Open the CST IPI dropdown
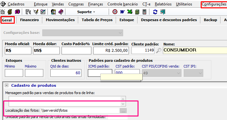Viewport: 227px width, 120px height. tap(193, 73)
